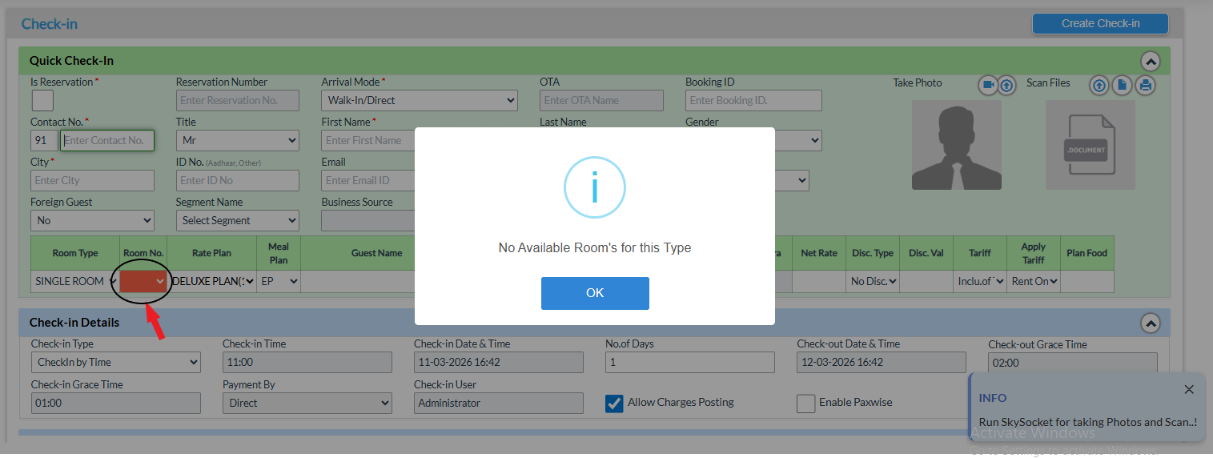Click the guest photo placeholder silhouette

point(956,145)
